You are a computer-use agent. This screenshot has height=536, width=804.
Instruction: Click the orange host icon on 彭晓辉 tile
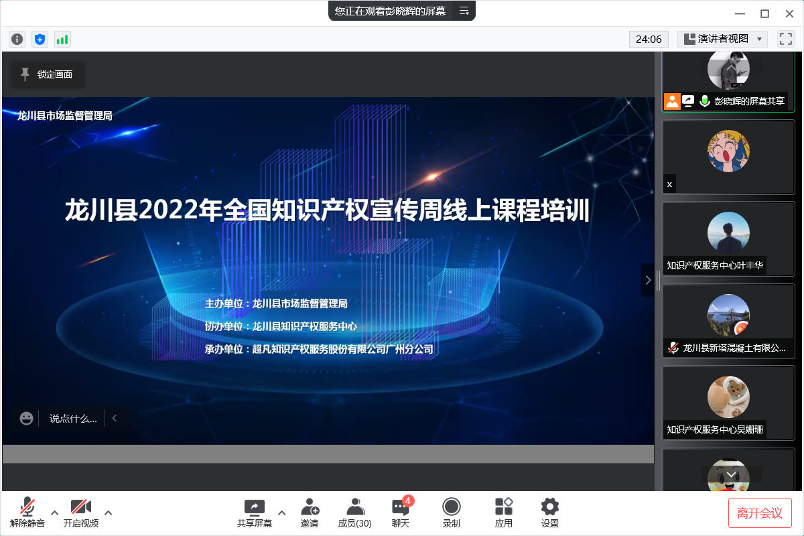(x=672, y=101)
